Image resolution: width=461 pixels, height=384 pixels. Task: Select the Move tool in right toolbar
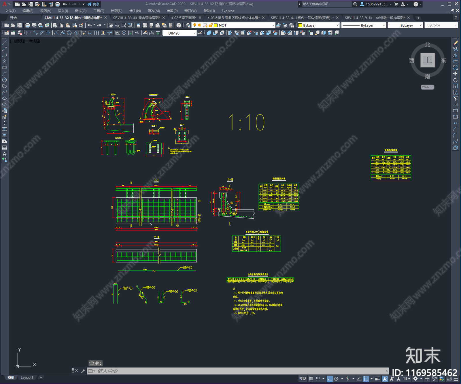click(x=455, y=74)
